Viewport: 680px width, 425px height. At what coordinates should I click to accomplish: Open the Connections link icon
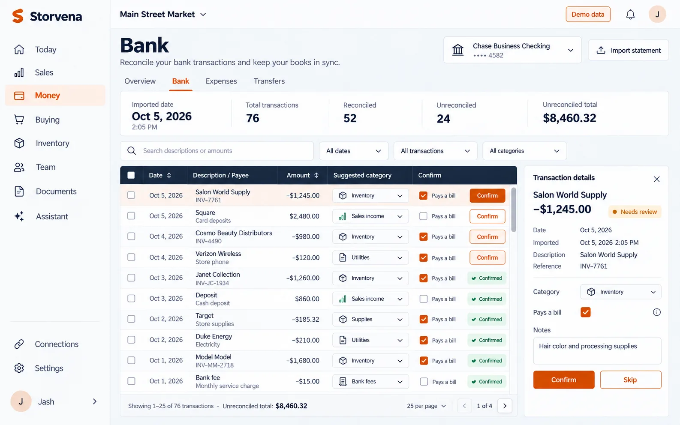(x=19, y=344)
